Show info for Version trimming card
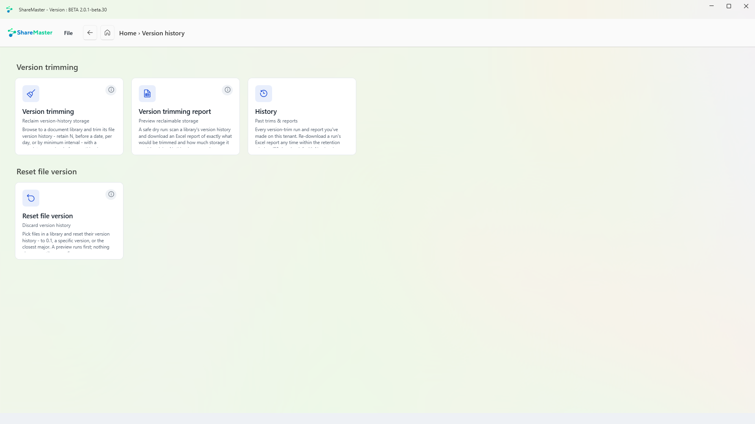The height and width of the screenshot is (424, 755). tap(111, 90)
